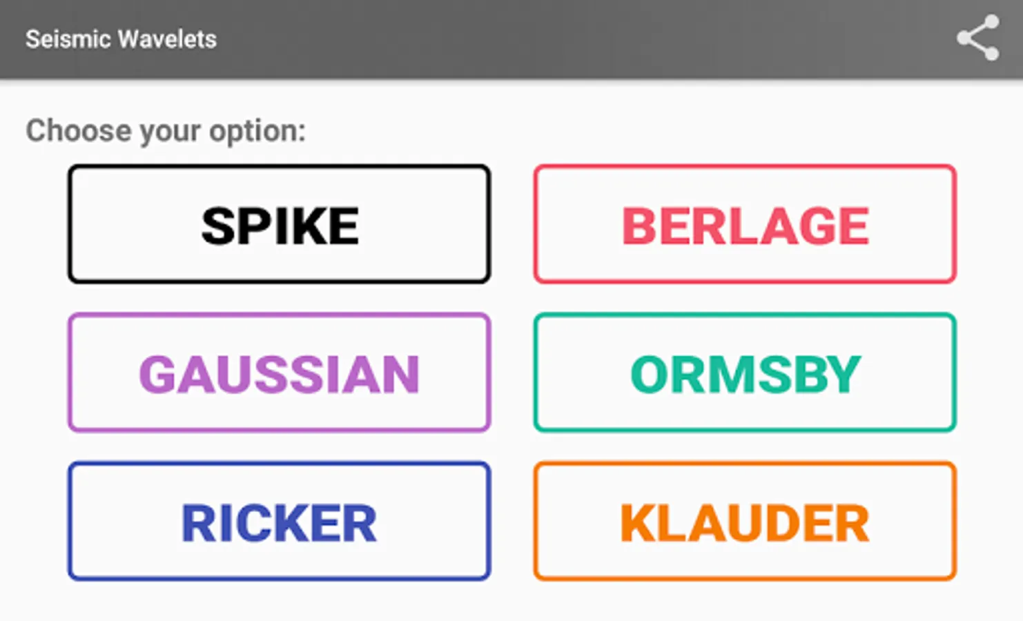Open the KLAUDER wavelet button
1023x621 pixels.
click(745, 521)
